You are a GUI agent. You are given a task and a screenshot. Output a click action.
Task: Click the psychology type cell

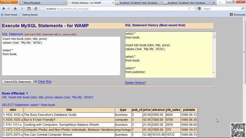coord(123,130)
